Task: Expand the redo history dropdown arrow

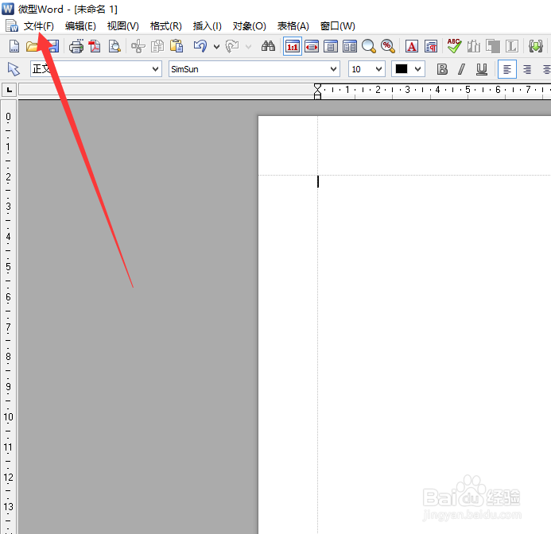Action: pos(248,46)
